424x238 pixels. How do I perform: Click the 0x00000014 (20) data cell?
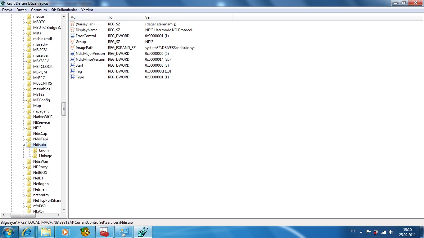coord(158,59)
